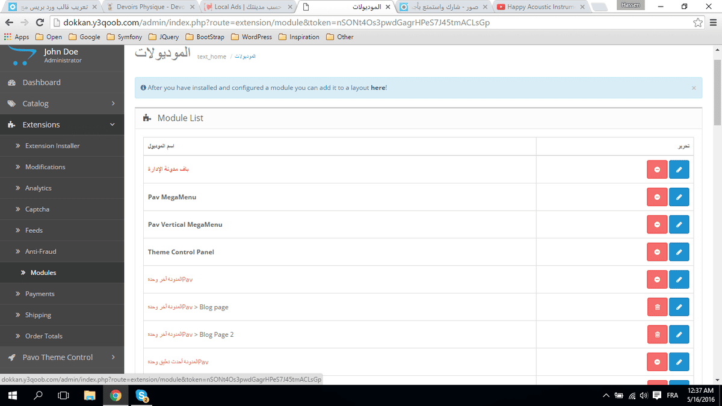Uninstall the Pav MegaMenu module

point(657,197)
